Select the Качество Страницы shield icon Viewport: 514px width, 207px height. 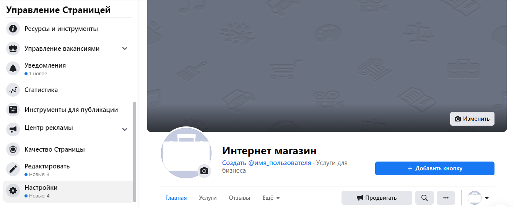point(13,150)
